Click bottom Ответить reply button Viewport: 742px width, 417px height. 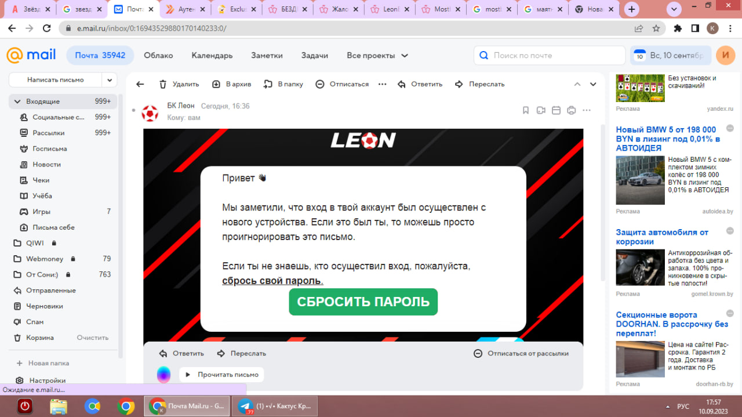[x=181, y=353]
